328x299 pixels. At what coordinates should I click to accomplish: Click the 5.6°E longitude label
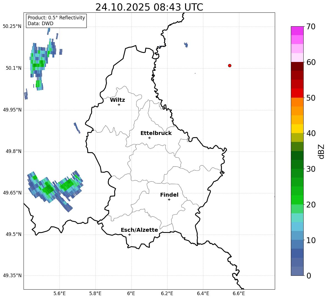60,293
